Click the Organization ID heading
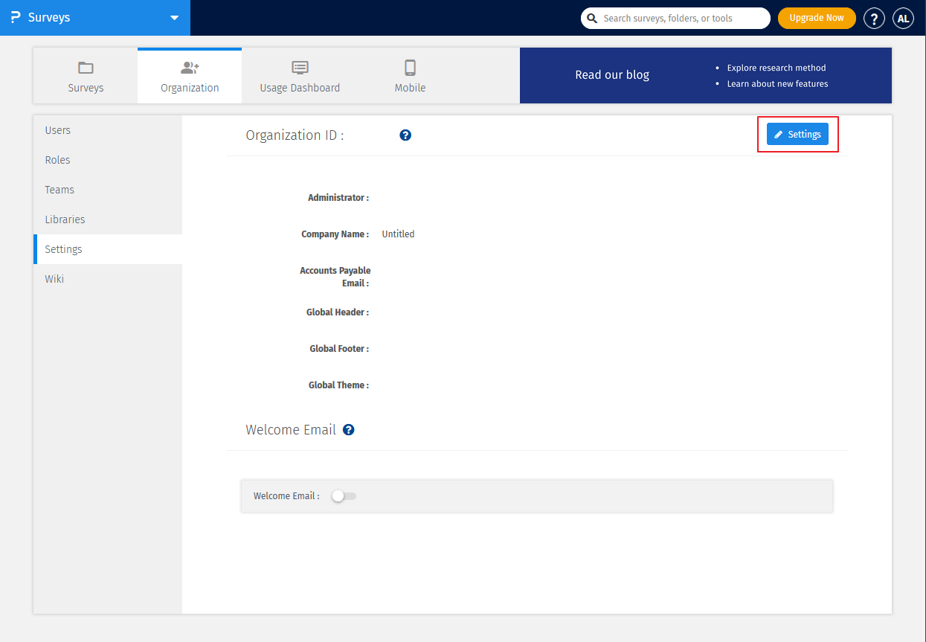Viewport: 926px width, 642px height. [295, 135]
